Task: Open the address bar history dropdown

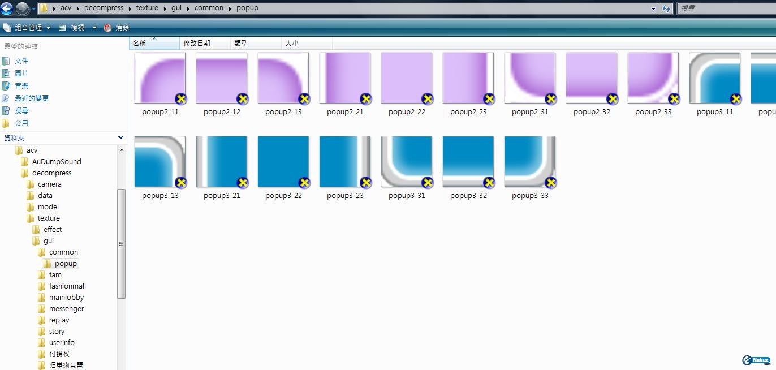Action: (654, 8)
